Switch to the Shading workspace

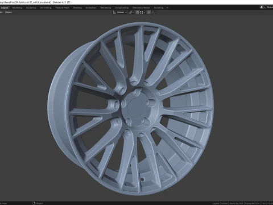pyautogui.click(x=77, y=8)
